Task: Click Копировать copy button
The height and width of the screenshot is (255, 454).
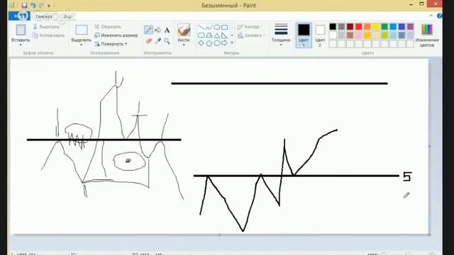Action: [49, 35]
